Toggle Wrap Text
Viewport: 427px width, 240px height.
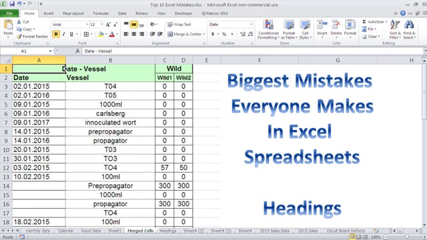click(179, 25)
